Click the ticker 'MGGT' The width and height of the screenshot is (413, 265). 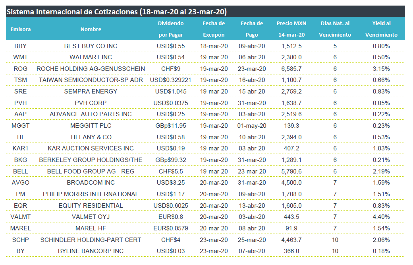(x=21, y=126)
